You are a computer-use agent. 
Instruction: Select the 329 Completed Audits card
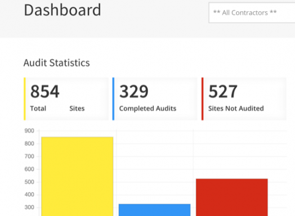point(155,98)
